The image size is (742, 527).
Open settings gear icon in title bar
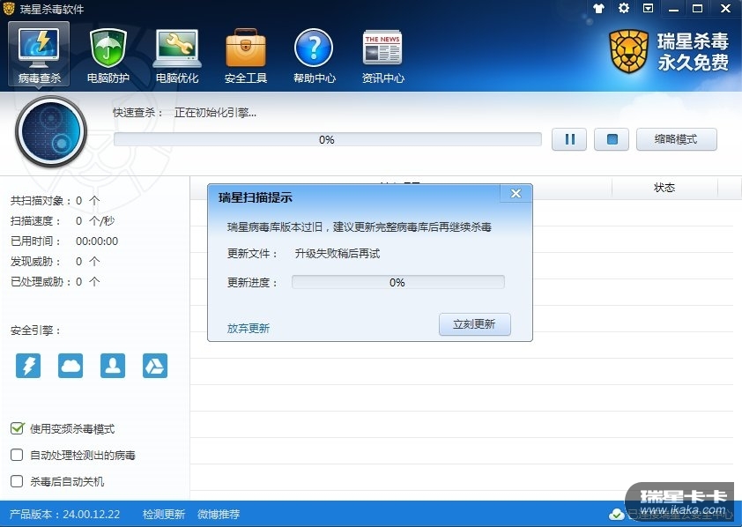pos(624,8)
